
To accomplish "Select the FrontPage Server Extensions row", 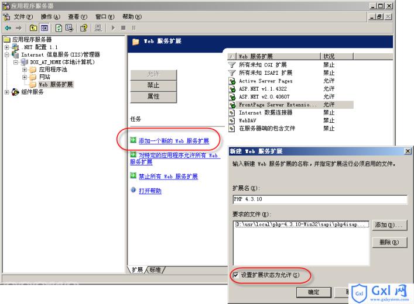I will click(x=290, y=105).
